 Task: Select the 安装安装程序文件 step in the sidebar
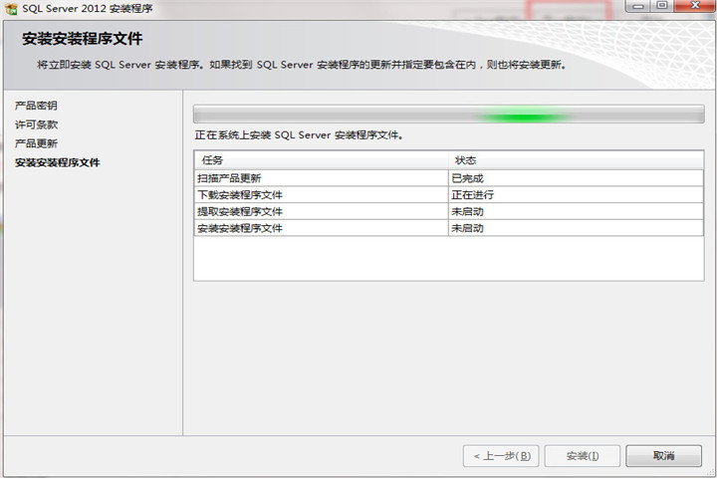(57, 162)
